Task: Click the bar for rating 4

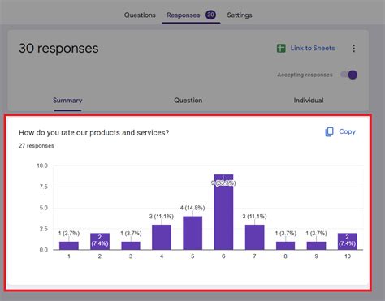Action: pos(162,237)
